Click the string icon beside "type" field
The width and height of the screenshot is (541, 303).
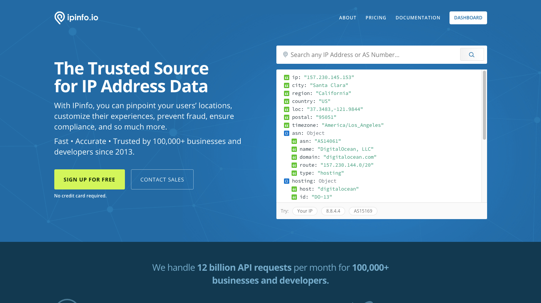pyautogui.click(x=294, y=173)
